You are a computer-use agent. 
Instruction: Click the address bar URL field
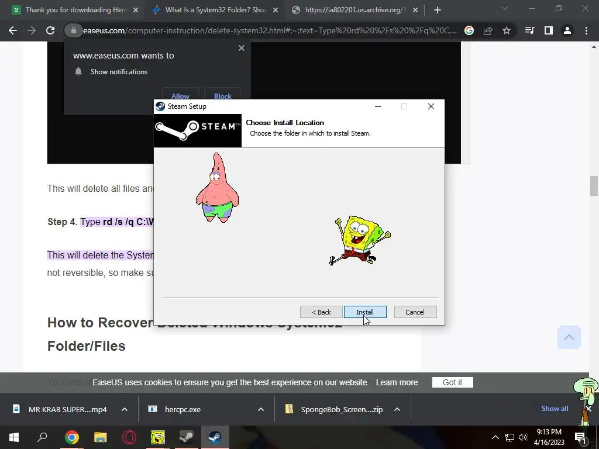click(269, 30)
